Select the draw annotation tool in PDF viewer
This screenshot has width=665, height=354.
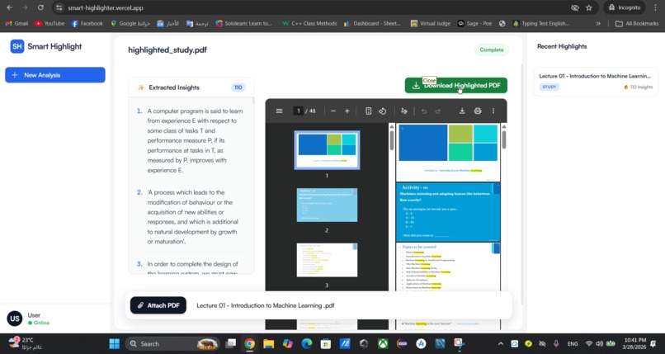(x=404, y=111)
